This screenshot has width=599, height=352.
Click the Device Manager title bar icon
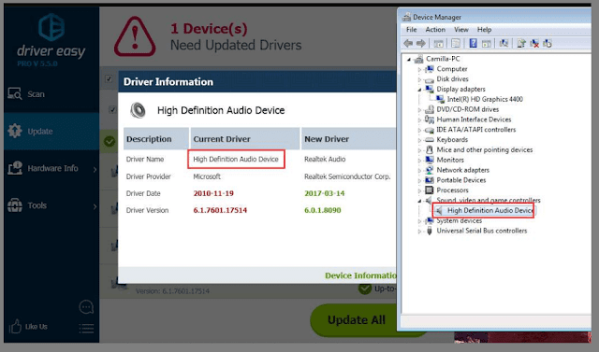(x=406, y=17)
